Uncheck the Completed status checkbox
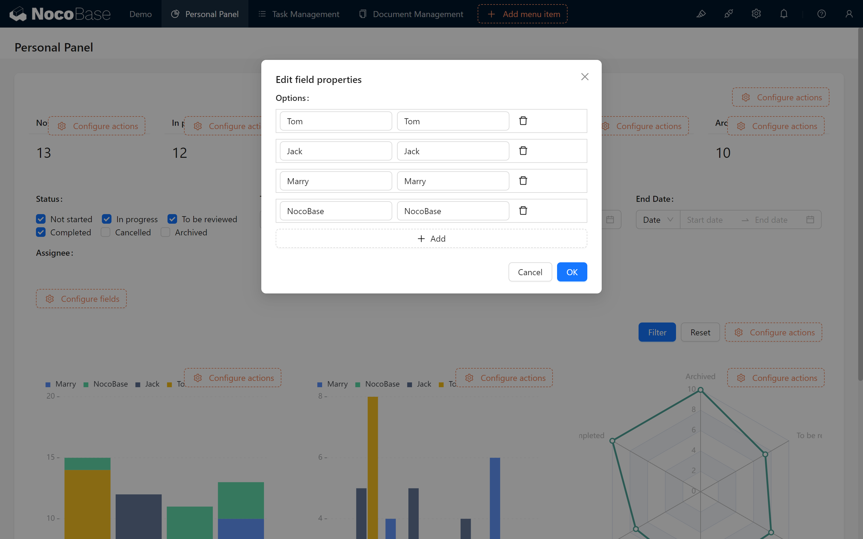This screenshot has height=539, width=863. (41, 232)
